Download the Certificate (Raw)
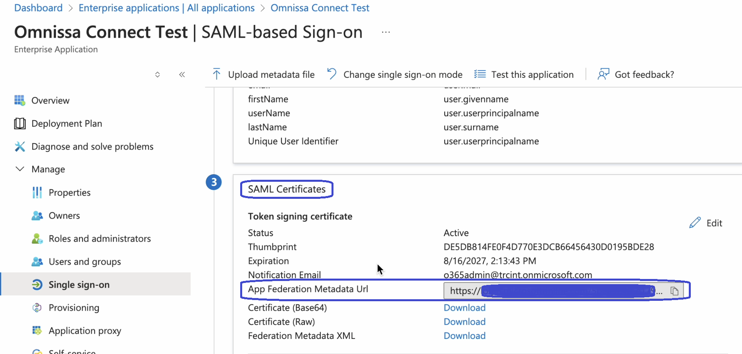 point(464,321)
